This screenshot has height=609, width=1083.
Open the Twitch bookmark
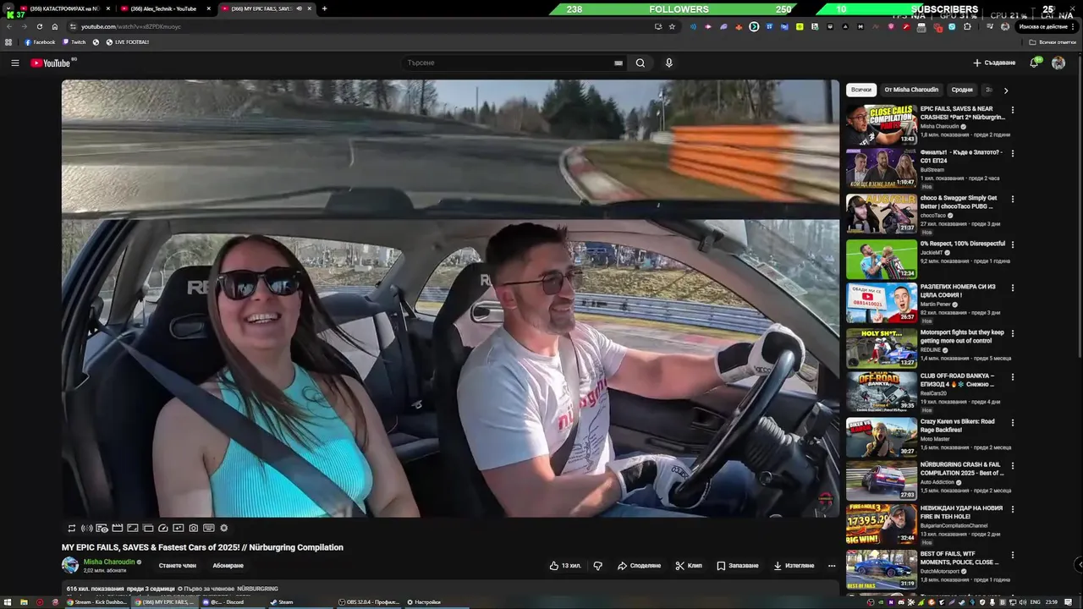click(x=74, y=42)
